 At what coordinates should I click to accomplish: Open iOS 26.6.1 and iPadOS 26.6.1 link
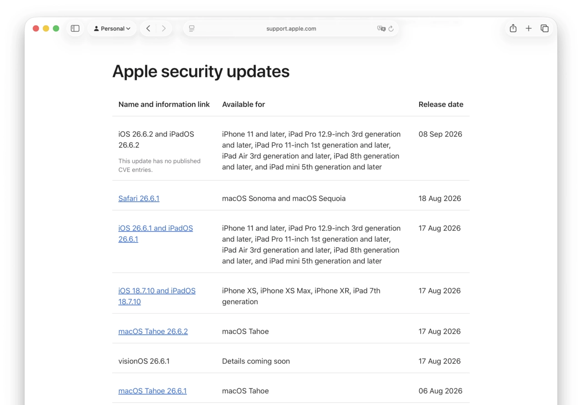pyautogui.click(x=156, y=234)
